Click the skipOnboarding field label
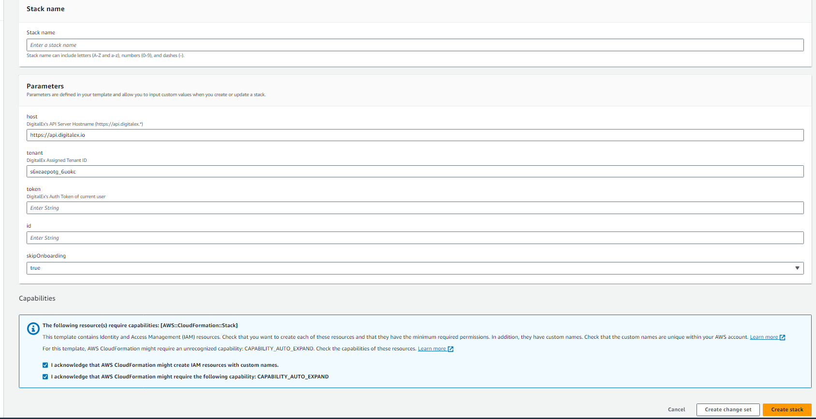816x419 pixels. (x=46, y=256)
